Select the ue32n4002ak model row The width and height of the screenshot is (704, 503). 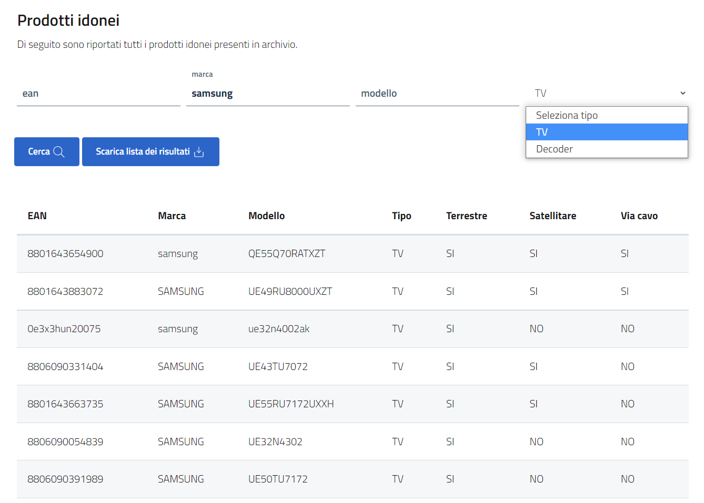279,329
